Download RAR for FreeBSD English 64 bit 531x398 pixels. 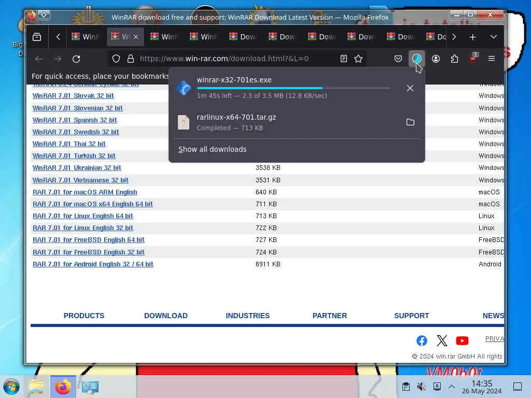(89, 239)
